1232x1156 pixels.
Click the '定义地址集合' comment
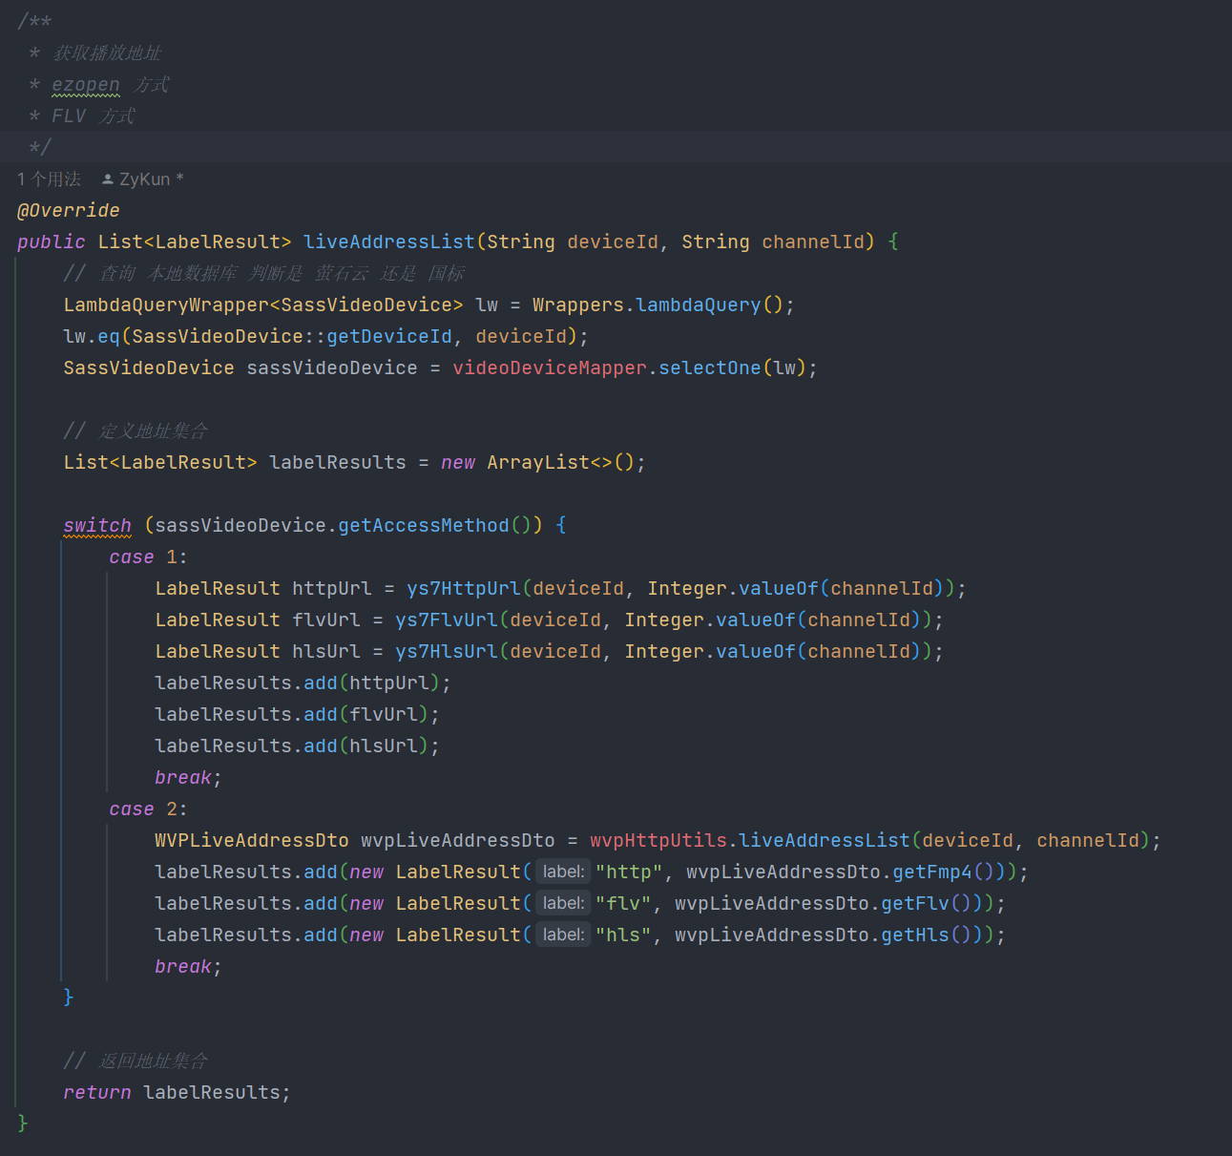click(136, 431)
